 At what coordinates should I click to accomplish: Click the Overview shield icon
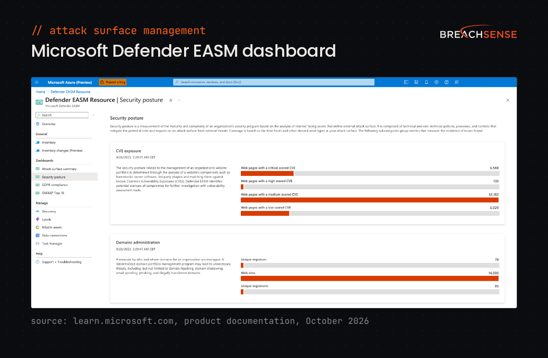coord(37,124)
